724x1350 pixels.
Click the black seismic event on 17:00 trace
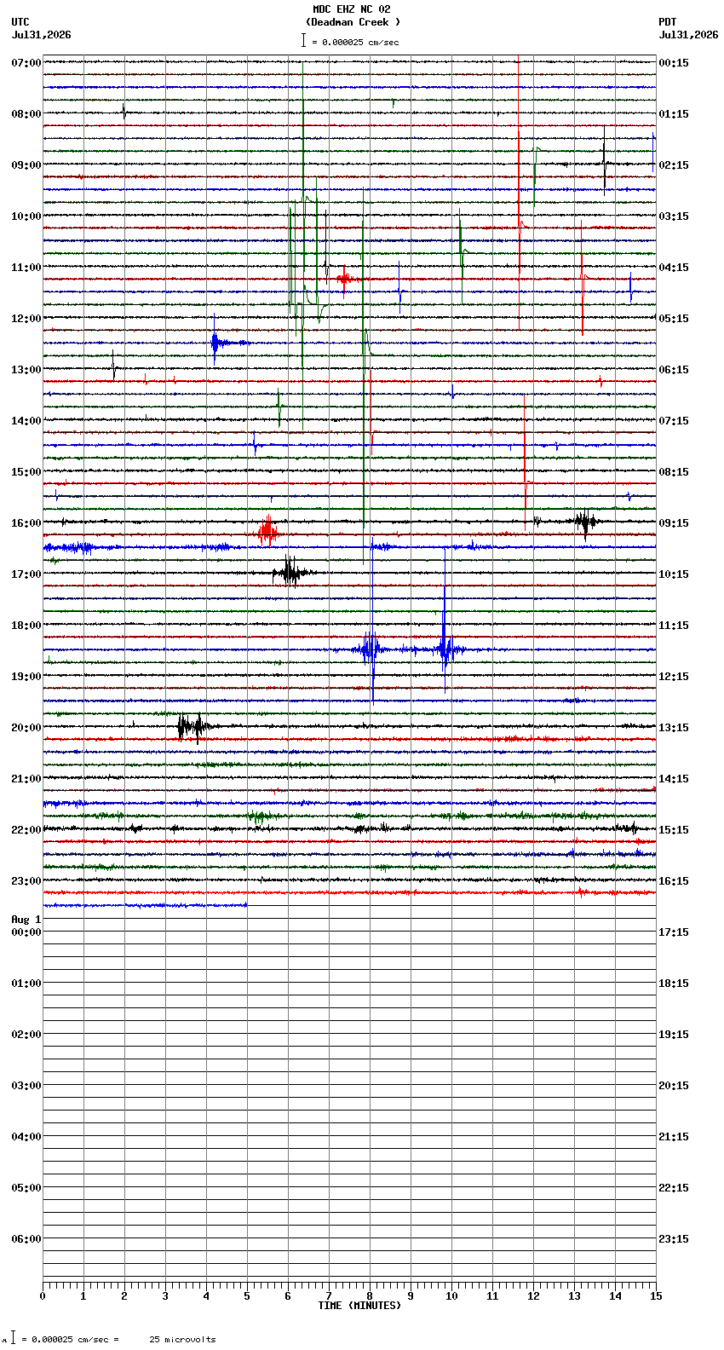click(291, 573)
